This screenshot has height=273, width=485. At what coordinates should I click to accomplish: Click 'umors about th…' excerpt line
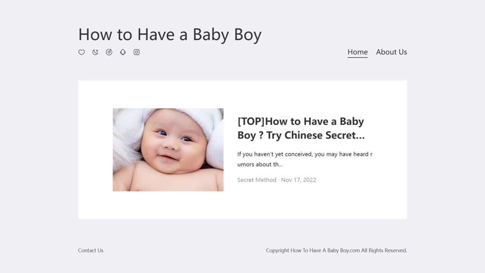[x=260, y=164]
